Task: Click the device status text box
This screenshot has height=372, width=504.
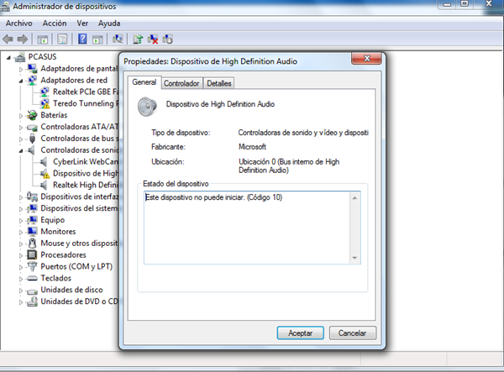Action: click(x=252, y=228)
